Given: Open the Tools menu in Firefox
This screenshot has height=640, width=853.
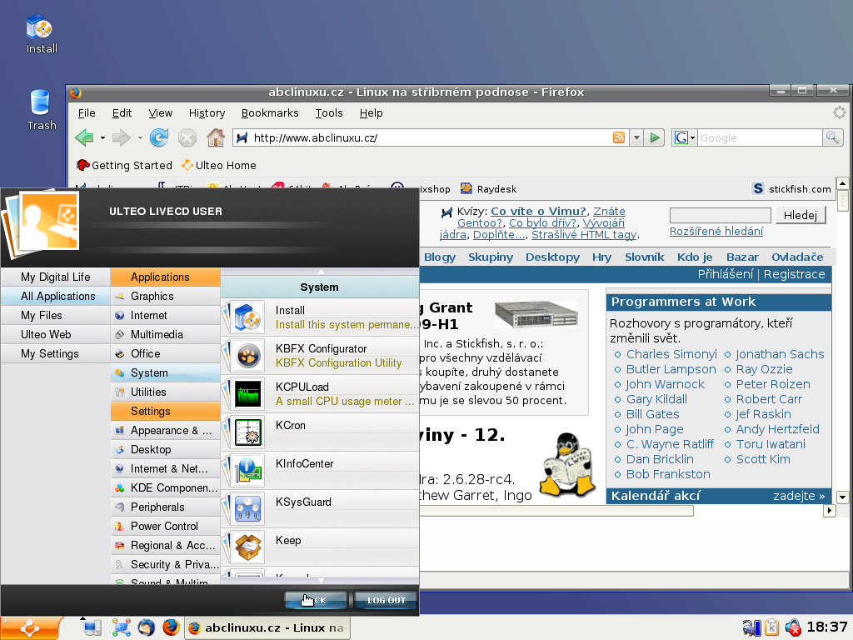Looking at the screenshot, I should [x=329, y=113].
